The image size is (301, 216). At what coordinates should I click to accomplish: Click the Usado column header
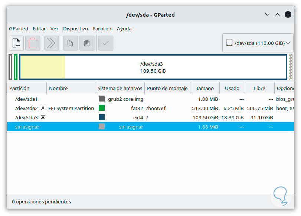point(232,88)
